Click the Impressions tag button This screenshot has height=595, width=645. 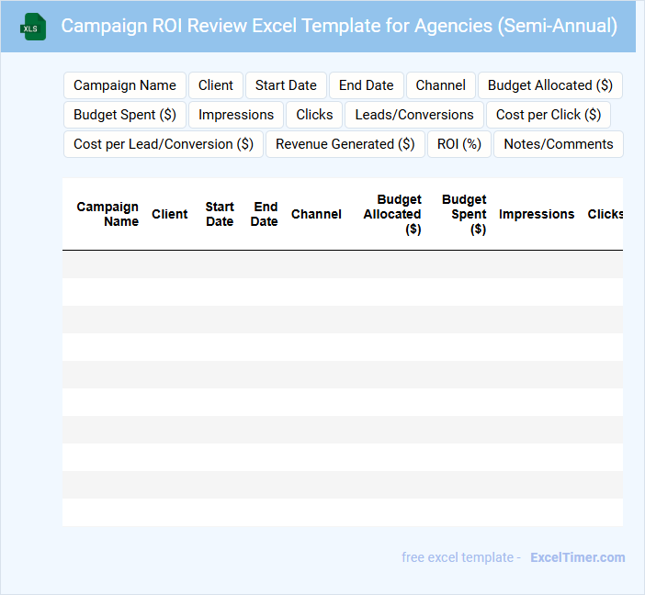[x=236, y=115]
